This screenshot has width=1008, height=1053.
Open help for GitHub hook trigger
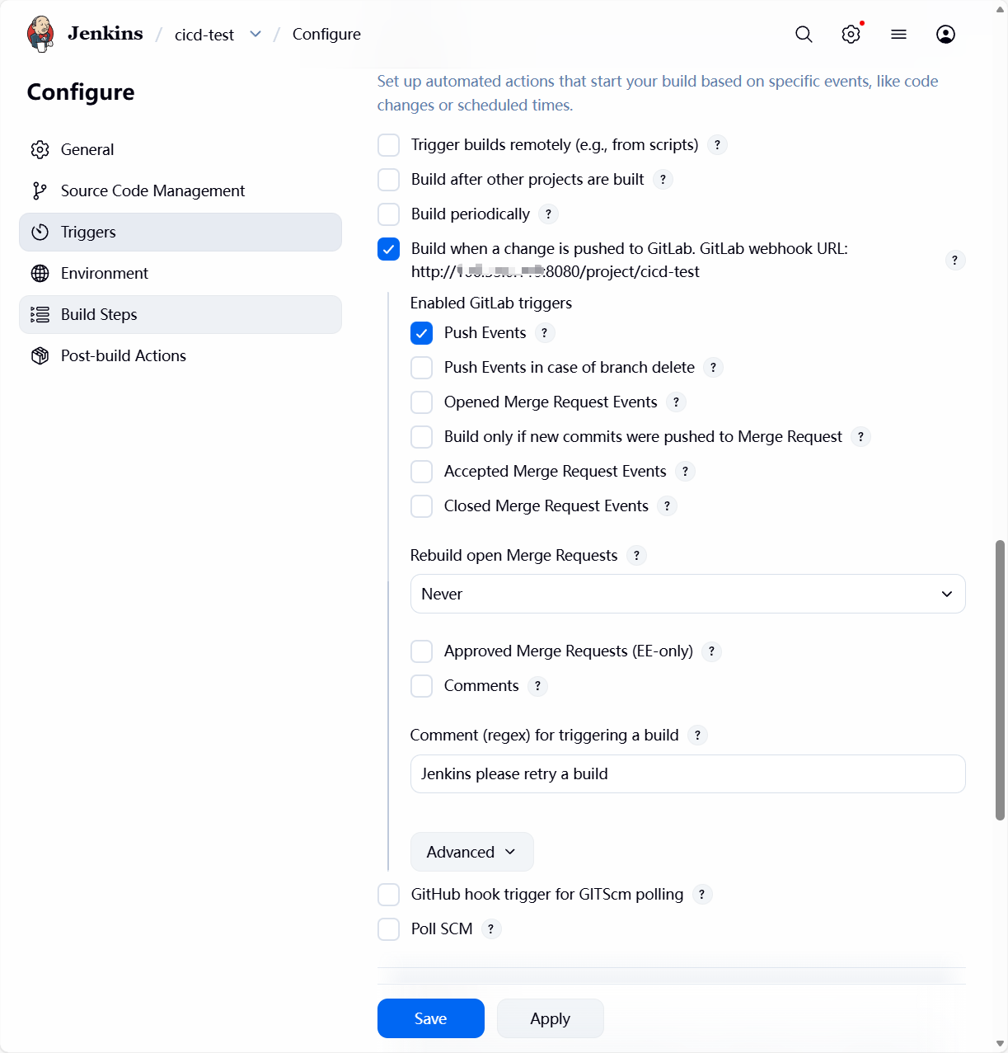tap(701, 895)
